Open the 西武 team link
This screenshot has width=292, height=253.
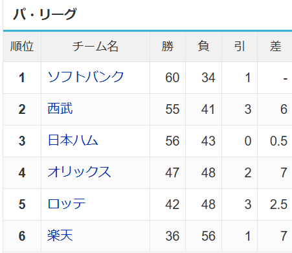(x=60, y=109)
